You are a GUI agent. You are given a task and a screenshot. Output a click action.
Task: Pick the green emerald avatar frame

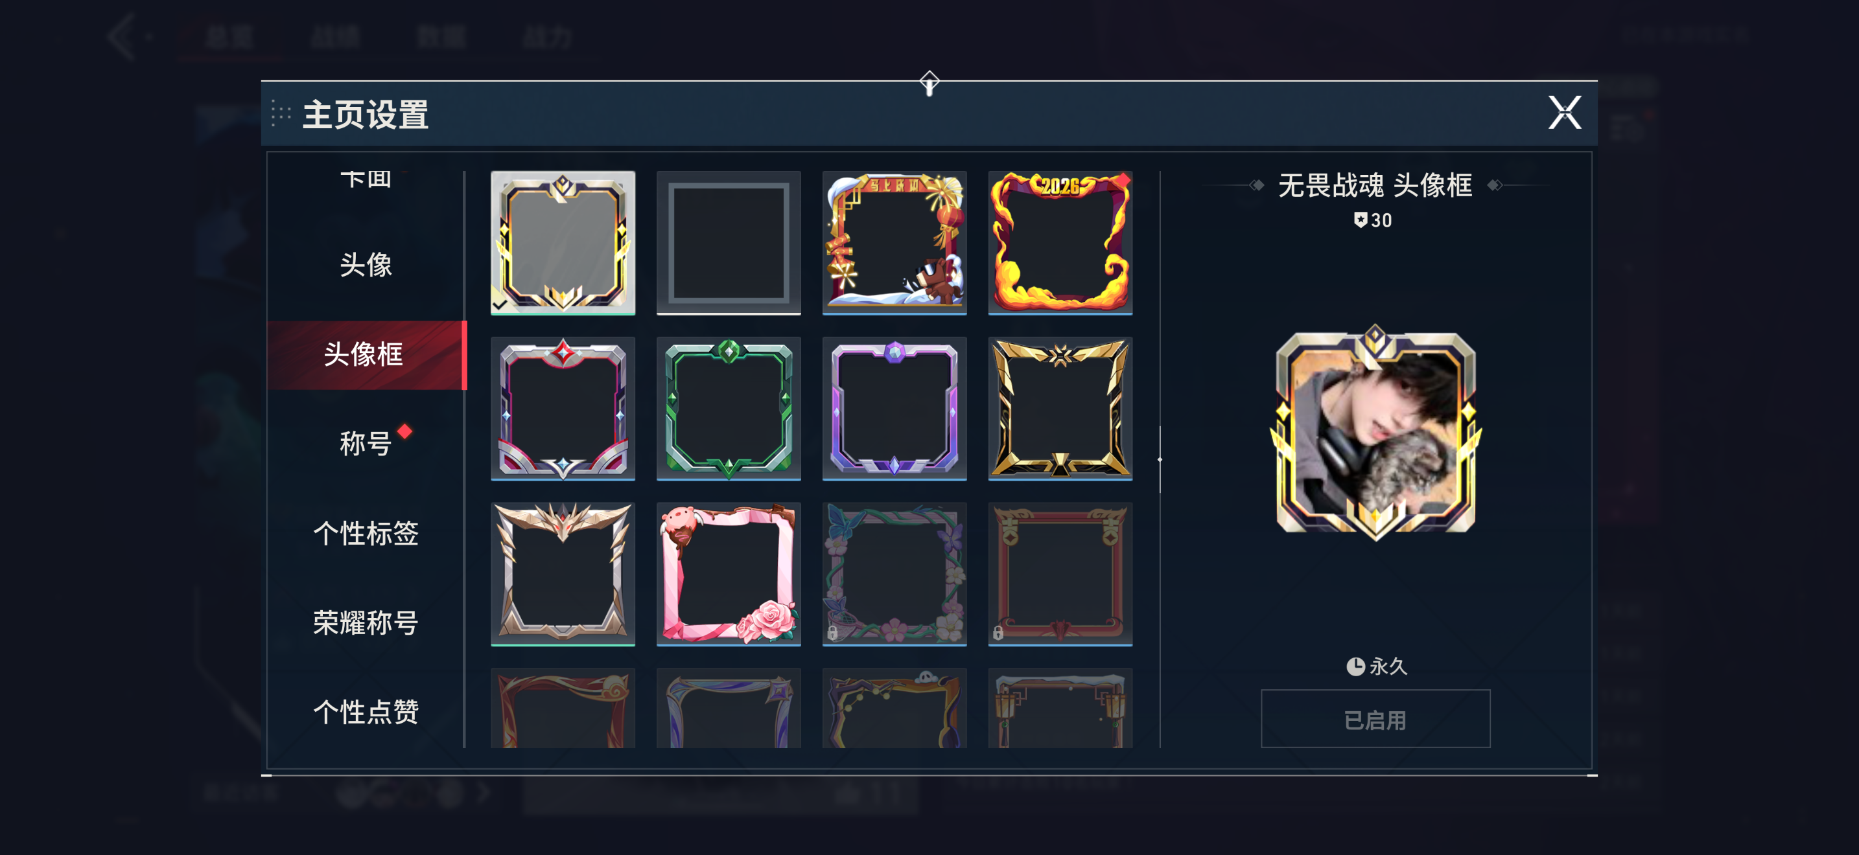click(x=728, y=408)
